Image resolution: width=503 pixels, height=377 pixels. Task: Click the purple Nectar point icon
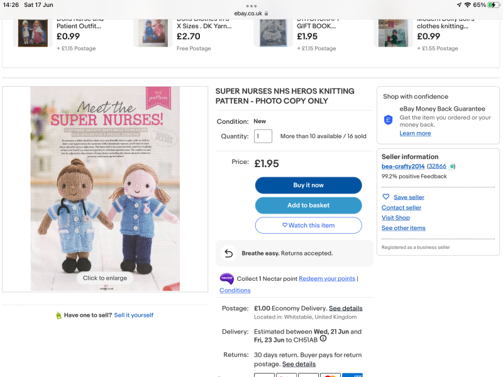[x=227, y=278]
